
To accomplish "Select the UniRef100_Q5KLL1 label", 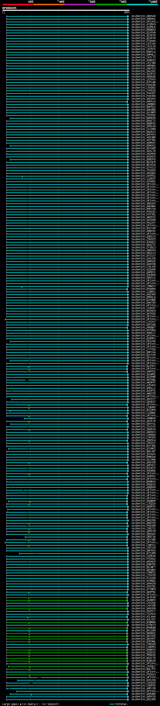I will (x=143, y=388).
